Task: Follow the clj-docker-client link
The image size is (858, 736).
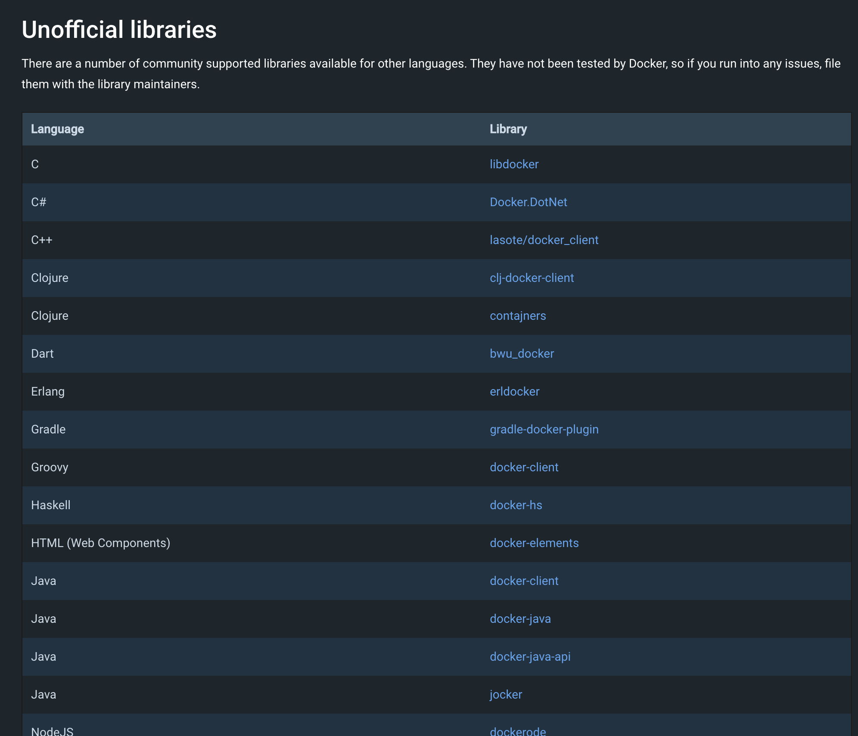Action: click(x=532, y=278)
